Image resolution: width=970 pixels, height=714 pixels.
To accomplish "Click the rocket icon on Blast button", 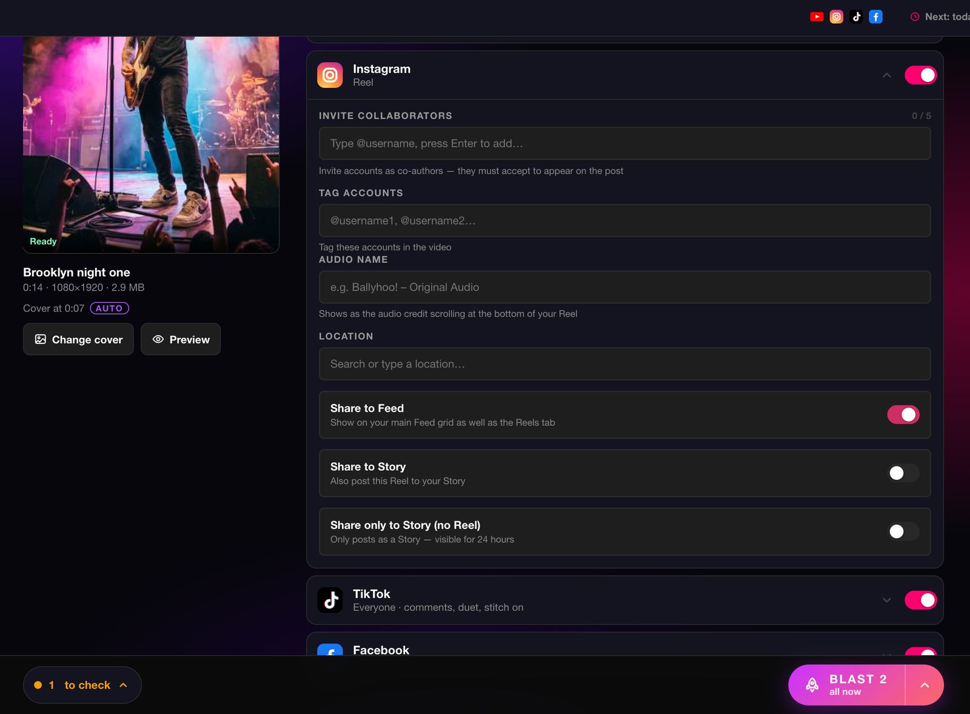I will 812,685.
